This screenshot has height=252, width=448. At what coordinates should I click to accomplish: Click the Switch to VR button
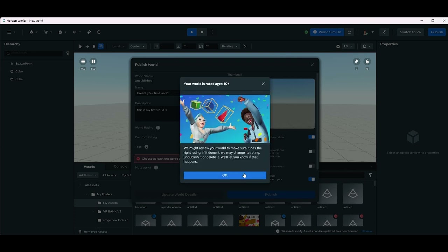(411, 32)
